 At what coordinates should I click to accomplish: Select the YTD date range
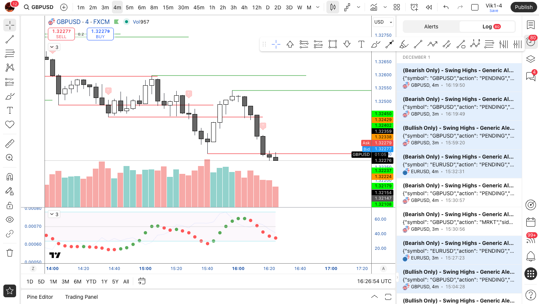point(91,282)
